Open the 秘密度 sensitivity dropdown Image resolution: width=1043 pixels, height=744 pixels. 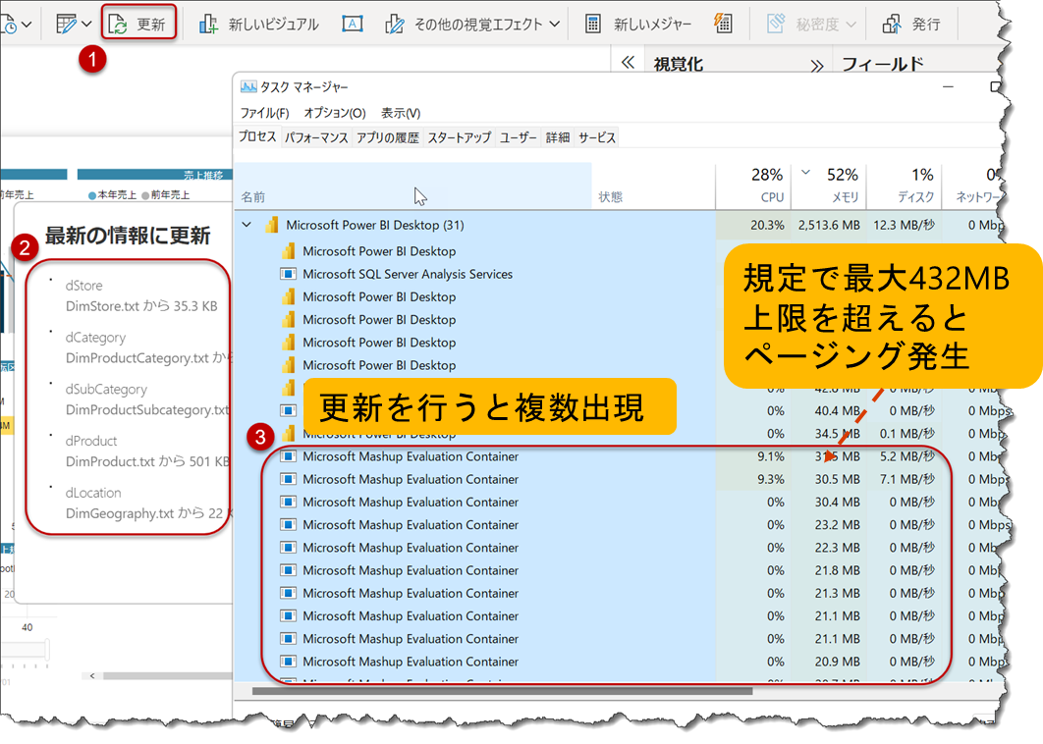coord(811,25)
